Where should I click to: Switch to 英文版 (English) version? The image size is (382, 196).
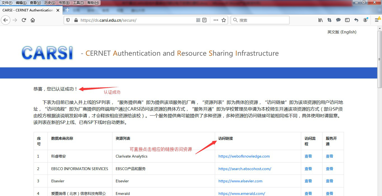click(x=342, y=32)
